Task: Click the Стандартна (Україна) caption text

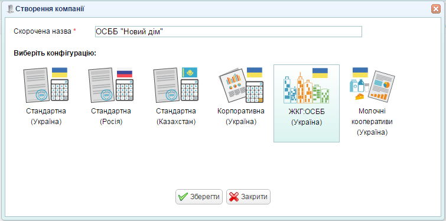Action: (46, 116)
